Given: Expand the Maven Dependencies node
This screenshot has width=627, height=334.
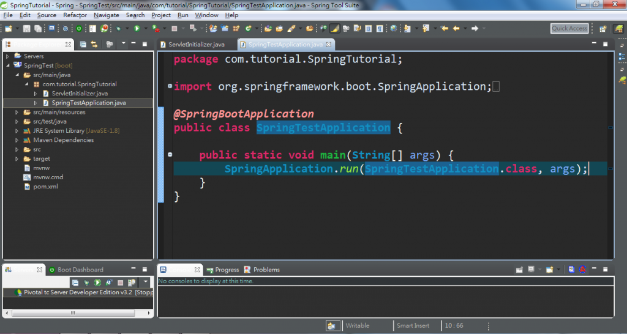Looking at the screenshot, I should click(17, 140).
